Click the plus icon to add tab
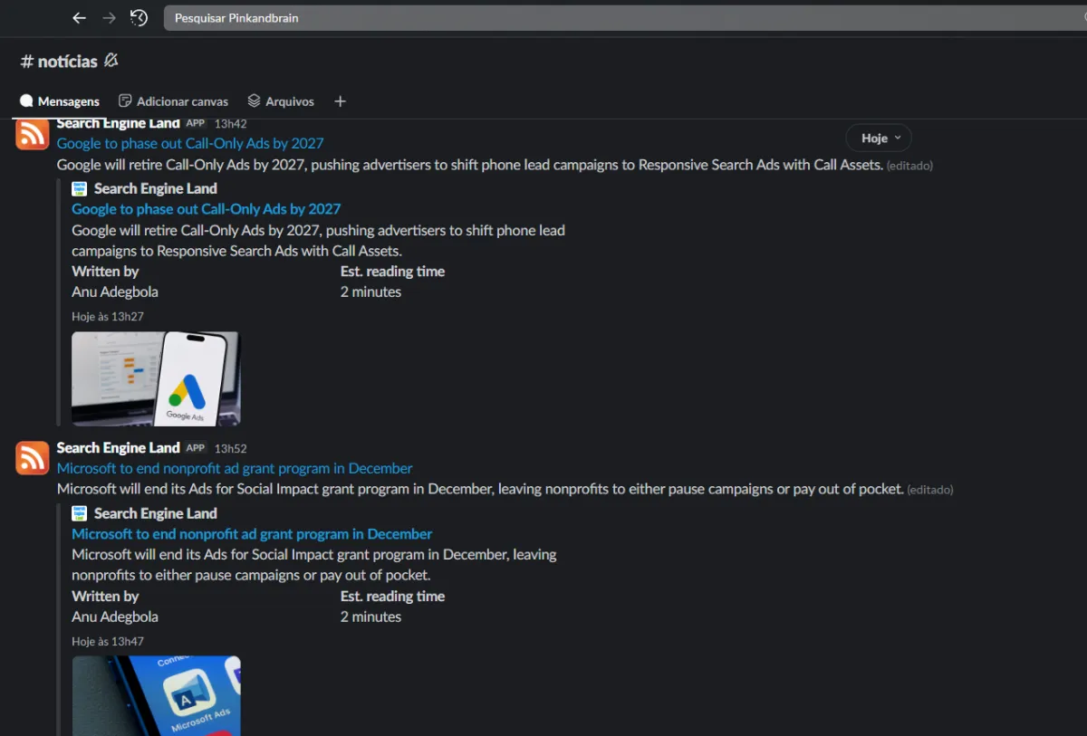The height and width of the screenshot is (736, 1087). point(340,101)
